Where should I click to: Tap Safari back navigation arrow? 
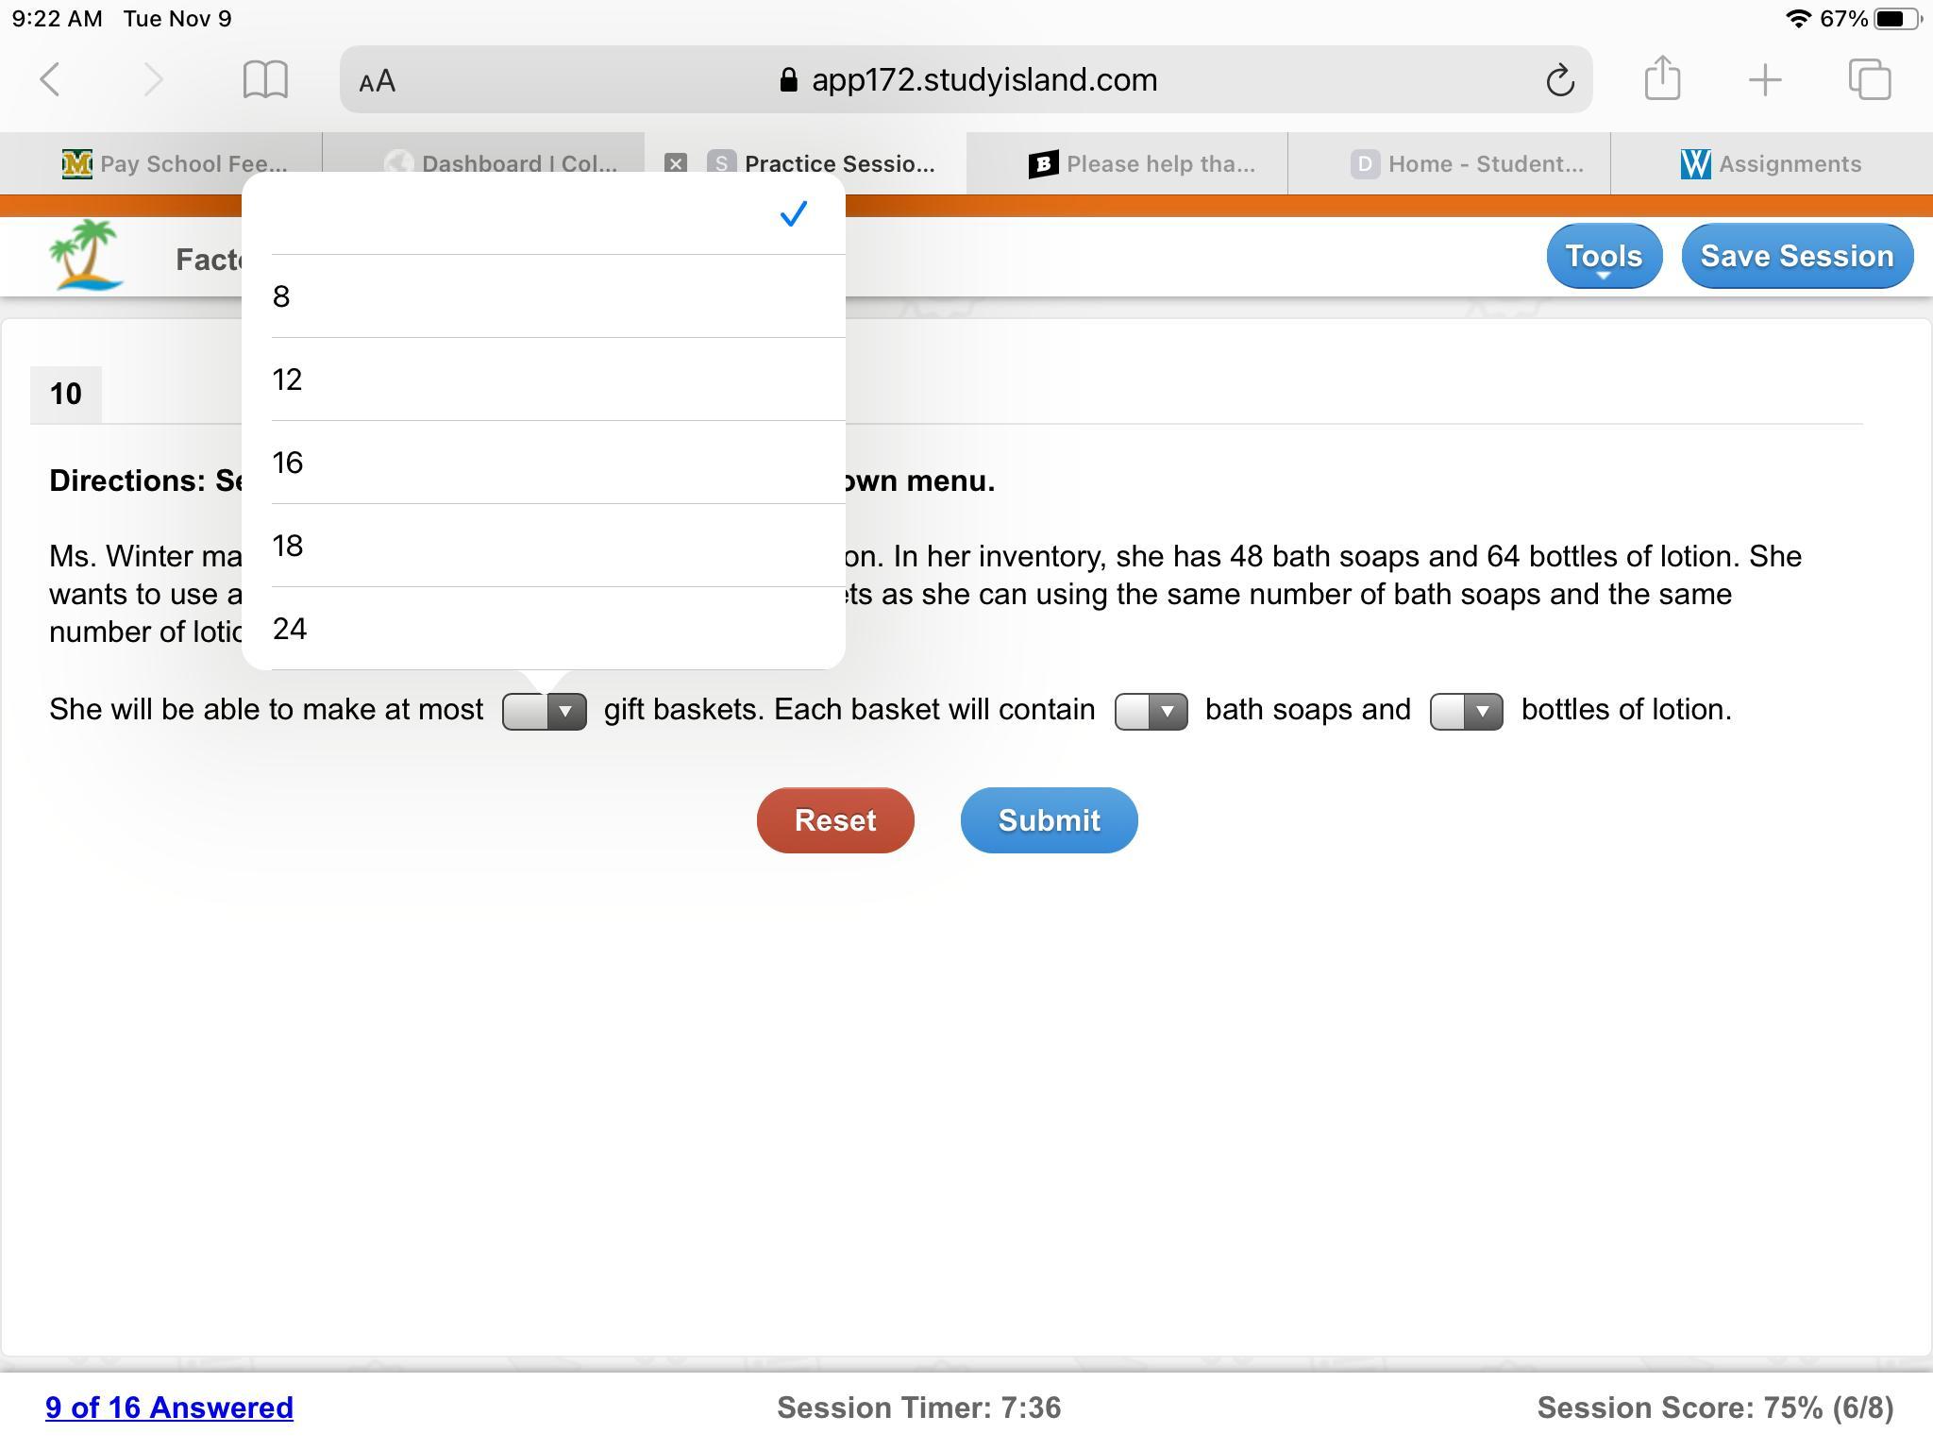click(x=51, y=79)
